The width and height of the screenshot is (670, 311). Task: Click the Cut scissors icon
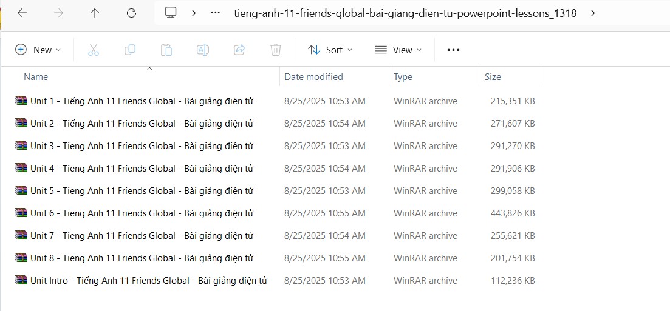(x=93, y=50)
